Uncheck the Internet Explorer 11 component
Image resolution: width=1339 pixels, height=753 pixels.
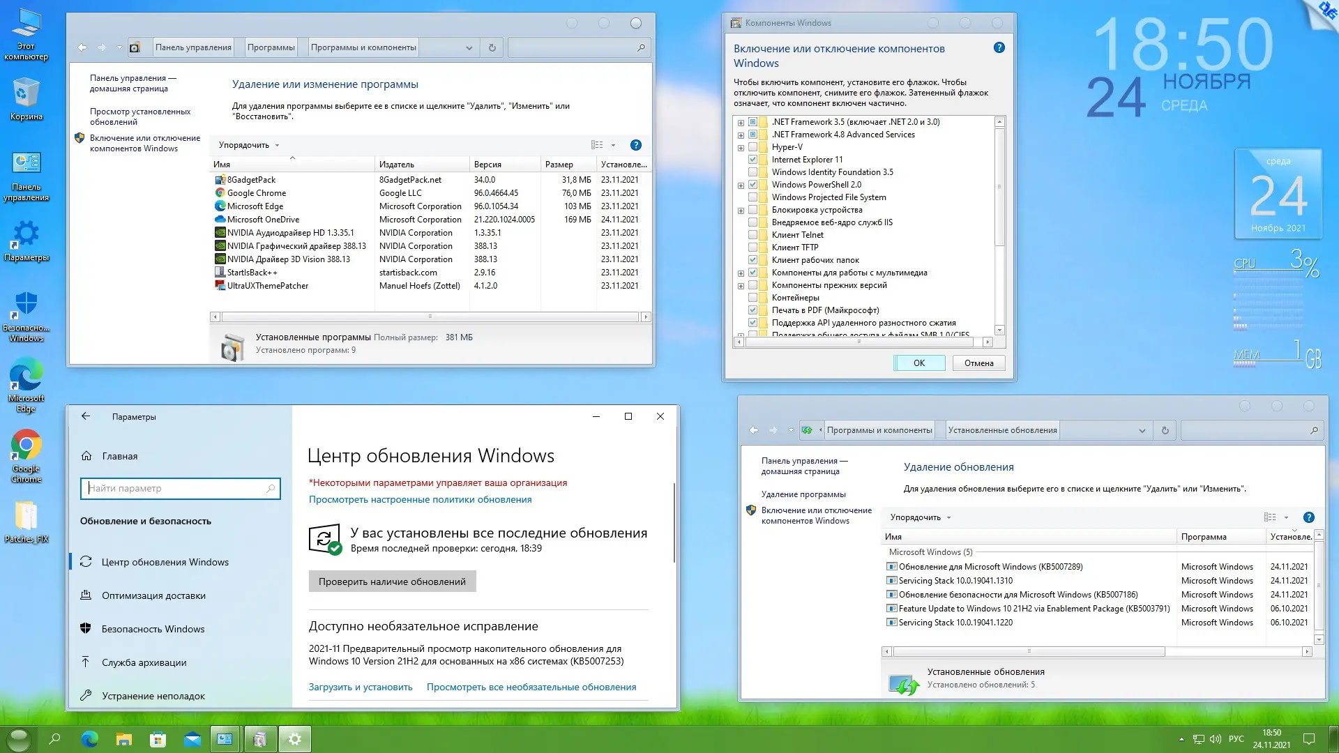(752, 160)
